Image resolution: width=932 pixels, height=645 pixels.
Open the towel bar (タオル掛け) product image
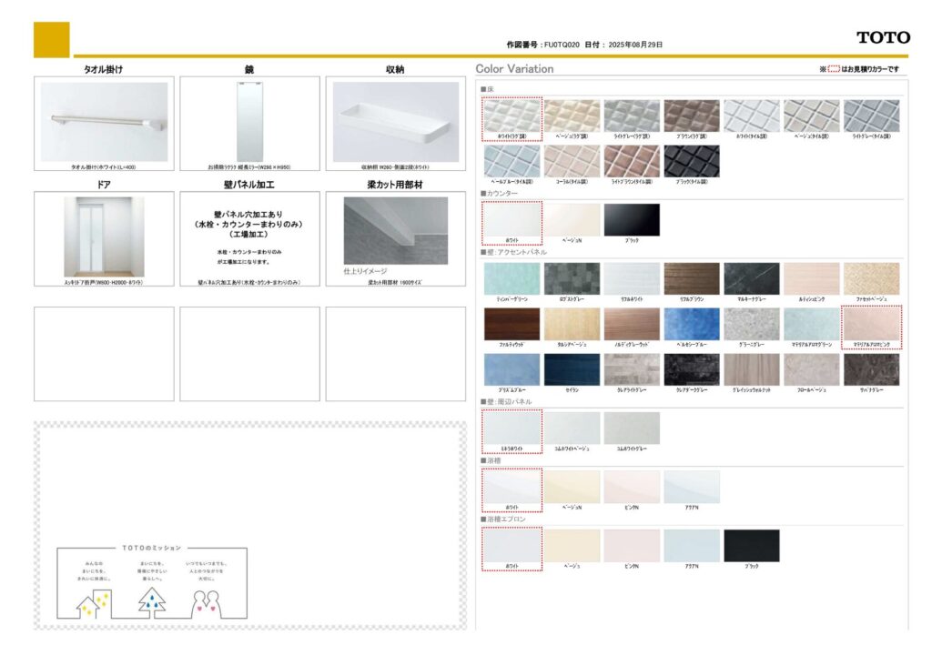click(x=104, y=122)
